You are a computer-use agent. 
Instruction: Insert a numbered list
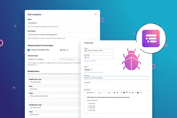click(x=117, y=93)
